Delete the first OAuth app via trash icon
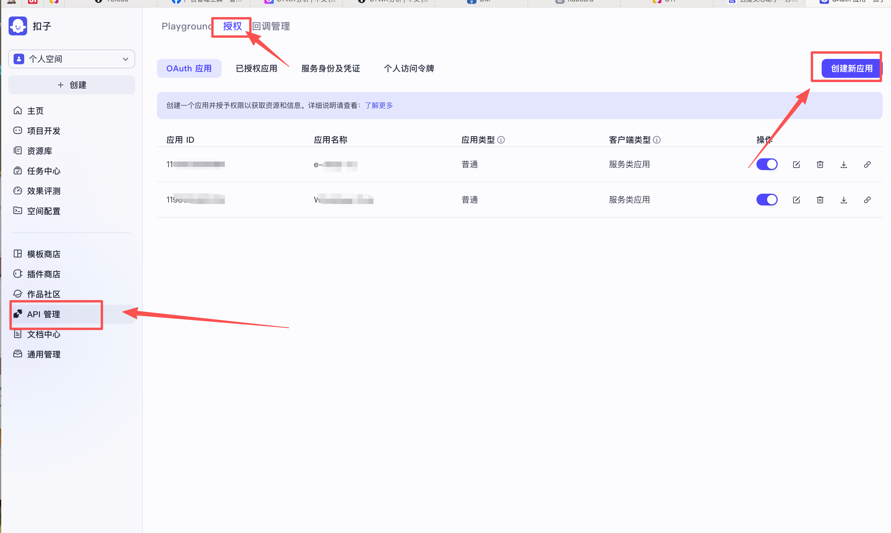The width and height of the screenshot is (891, 533). click(820, 164)
